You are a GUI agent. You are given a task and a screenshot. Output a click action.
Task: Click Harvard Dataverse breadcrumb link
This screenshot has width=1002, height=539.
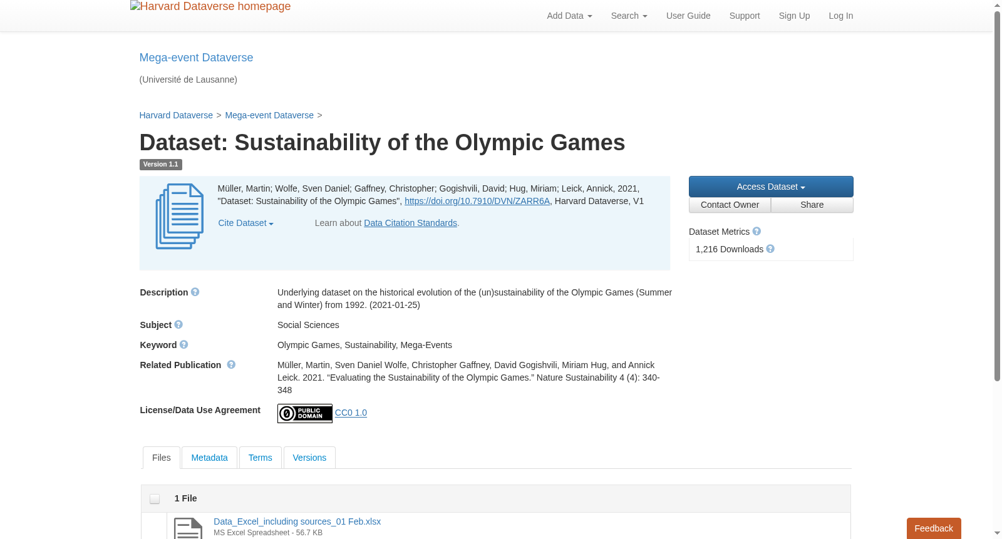[x=176, y=115]
